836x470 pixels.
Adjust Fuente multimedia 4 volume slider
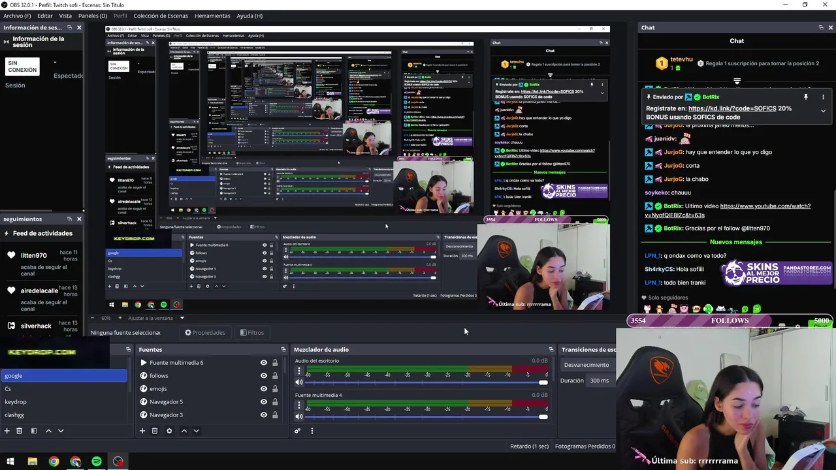tap(424, 416)
